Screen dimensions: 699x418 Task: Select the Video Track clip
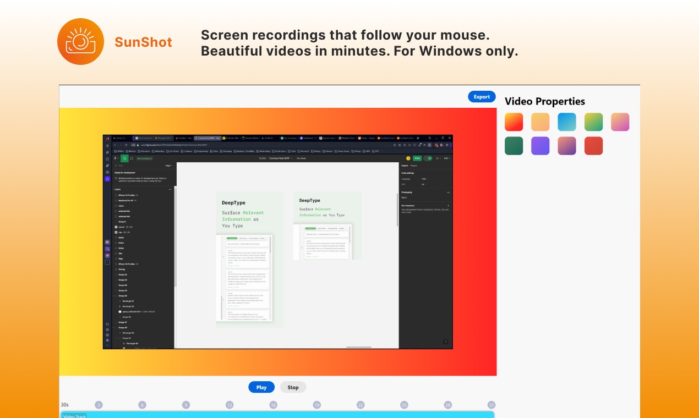(277, 415)
